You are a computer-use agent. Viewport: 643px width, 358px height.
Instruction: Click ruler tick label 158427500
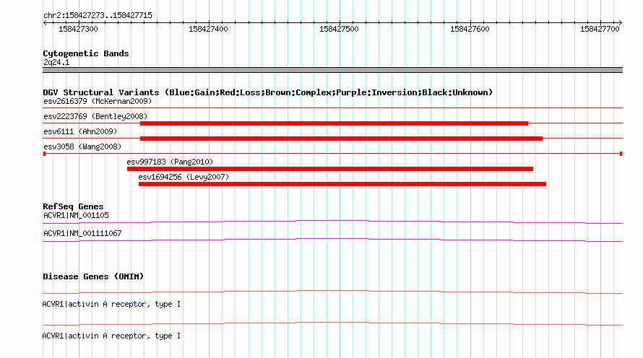pyautogui.click(x=339, y=29)
